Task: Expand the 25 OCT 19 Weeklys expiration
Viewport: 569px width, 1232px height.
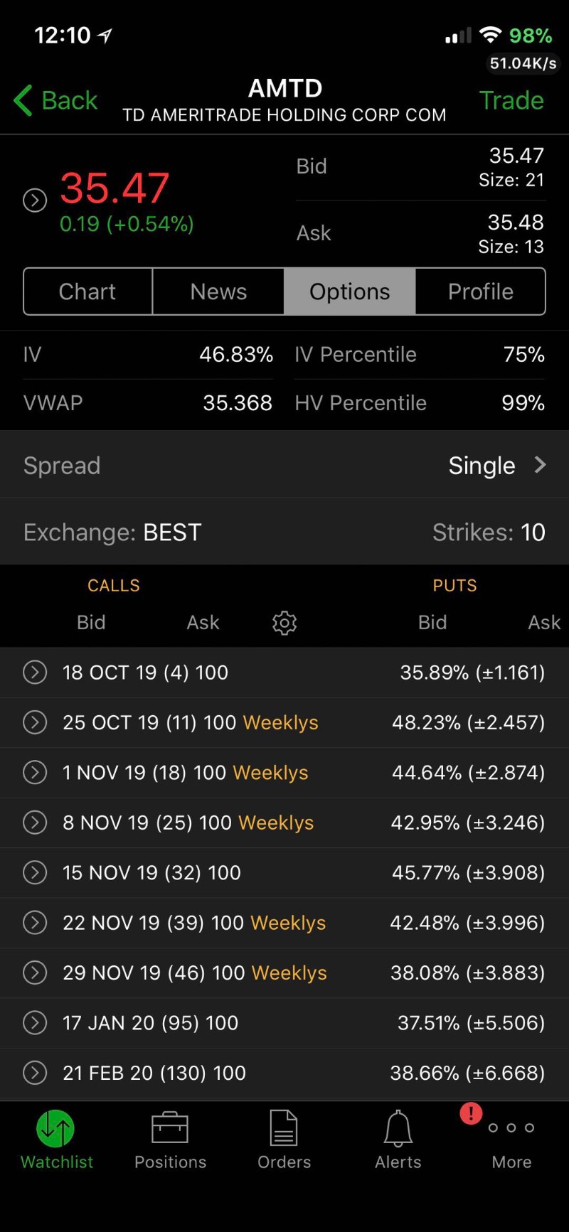Action: click(x=35, y=722)
